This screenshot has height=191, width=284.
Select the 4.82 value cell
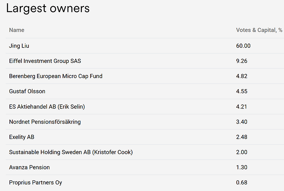242,76
